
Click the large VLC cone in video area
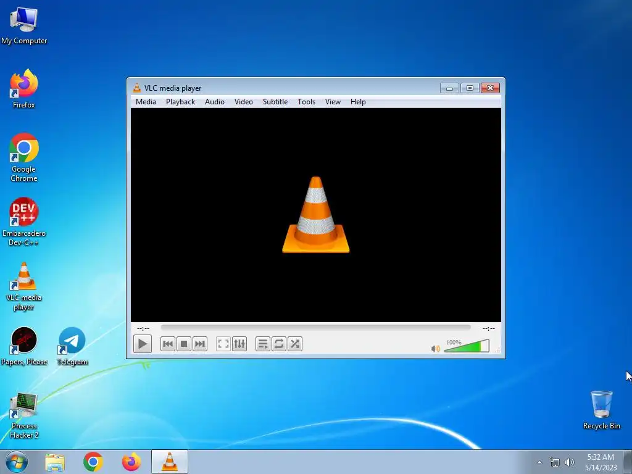315,215
